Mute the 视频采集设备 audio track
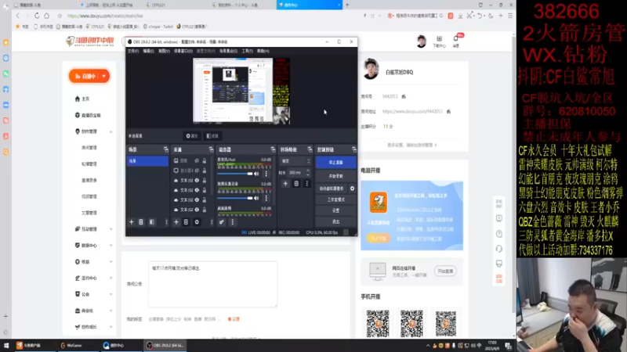627x352 pixels. pos(257,199)
